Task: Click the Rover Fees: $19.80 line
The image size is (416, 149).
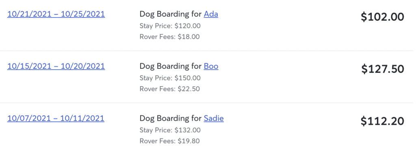Action: coord(169,140)
